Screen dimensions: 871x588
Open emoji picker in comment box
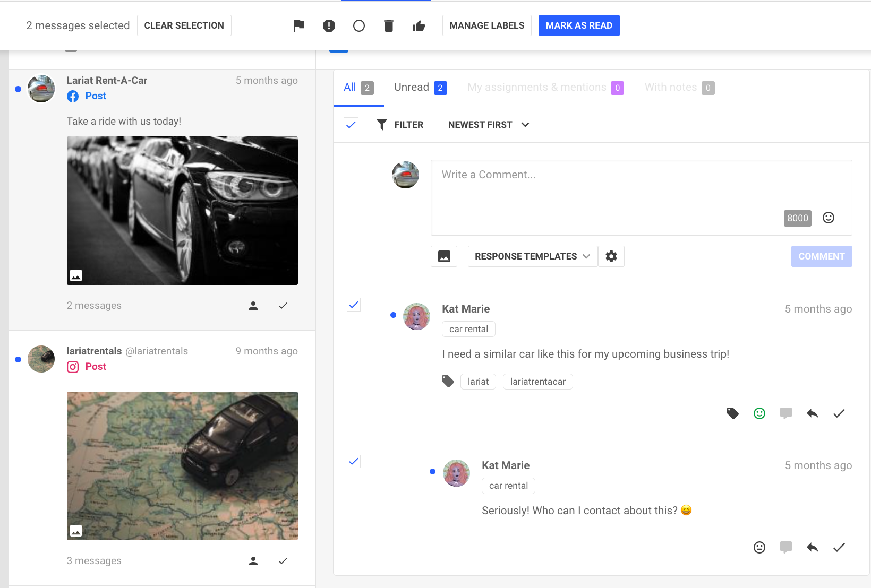(829, 218)
